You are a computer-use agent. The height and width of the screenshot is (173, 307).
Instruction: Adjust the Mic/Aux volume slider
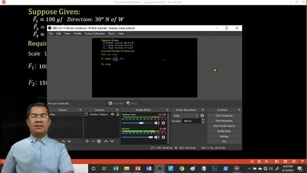[x=137, y=137]
